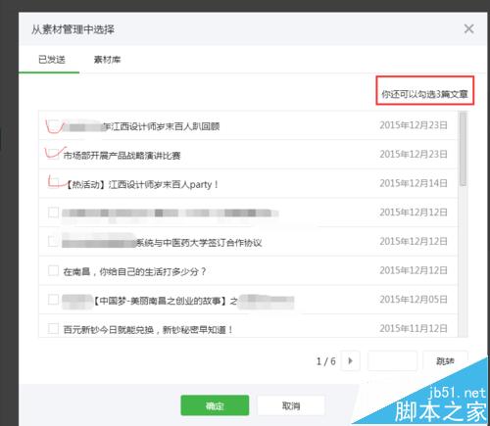Select article title 百元新钞今日就能兑换，新钞秘密早知道！
490x426 pixels.
148,330
